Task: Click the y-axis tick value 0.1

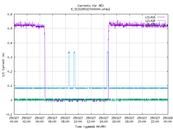Action: click(x=10, y=86)
